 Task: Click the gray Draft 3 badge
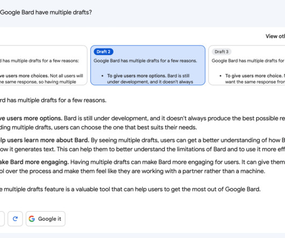click(x=222, y=52)
